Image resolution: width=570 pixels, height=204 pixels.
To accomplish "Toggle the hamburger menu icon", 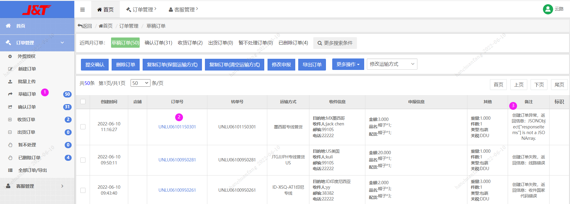I will (x=82, y=10).
